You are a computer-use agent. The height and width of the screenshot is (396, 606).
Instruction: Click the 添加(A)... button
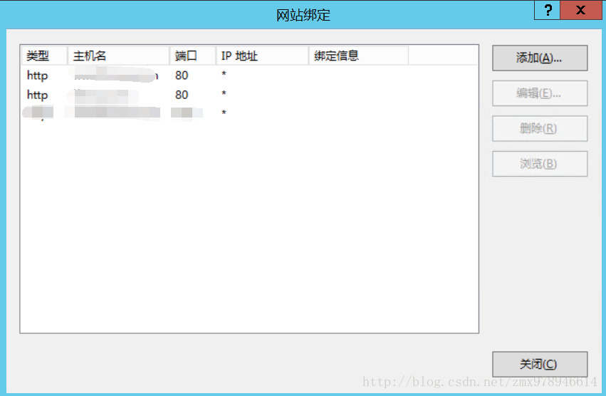(x=539, y=58)
